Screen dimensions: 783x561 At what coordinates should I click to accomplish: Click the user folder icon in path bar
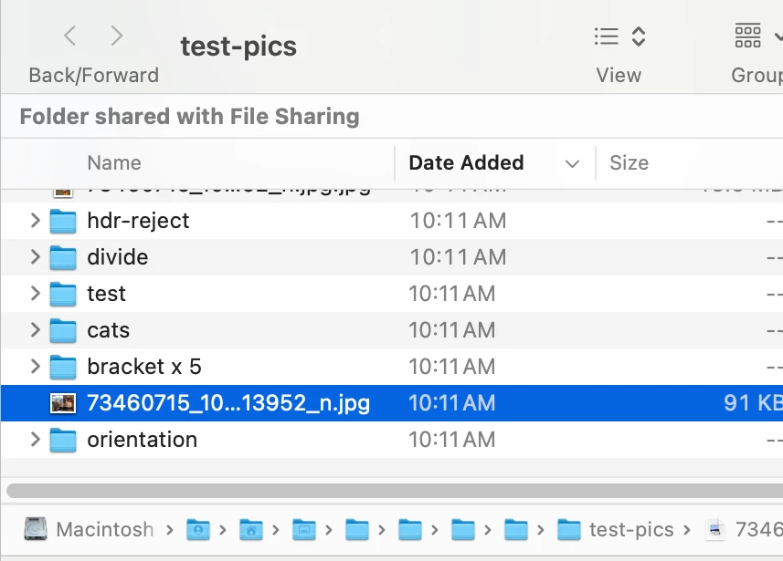(x=198, y=529)
